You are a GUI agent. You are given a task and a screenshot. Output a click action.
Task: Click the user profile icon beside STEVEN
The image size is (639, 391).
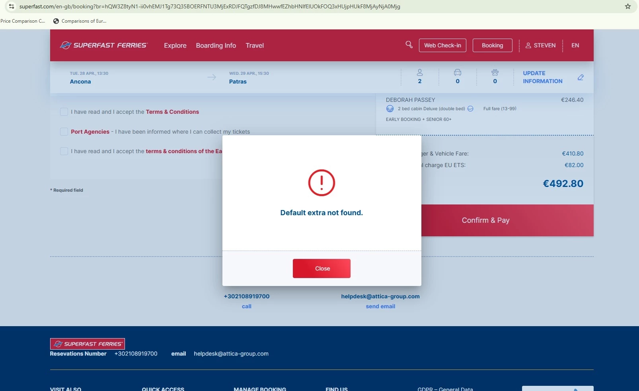(528, 45)
